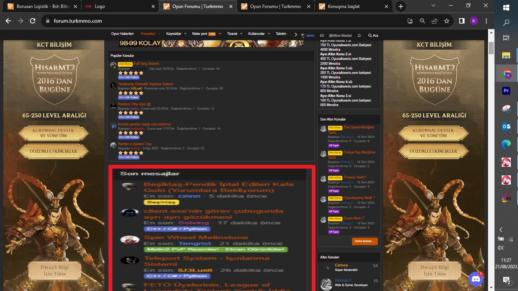Bookmark this page with the star icon

tap(447, 21)
